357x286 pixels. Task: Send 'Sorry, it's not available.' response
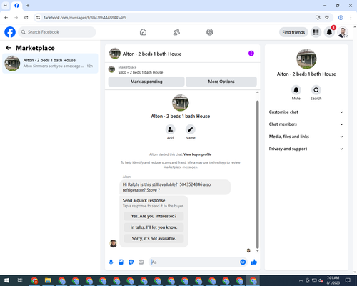tap(154, 239)
